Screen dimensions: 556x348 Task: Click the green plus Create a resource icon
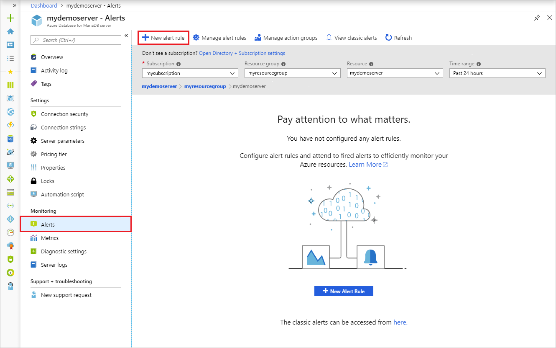click(x=10, y=18)
